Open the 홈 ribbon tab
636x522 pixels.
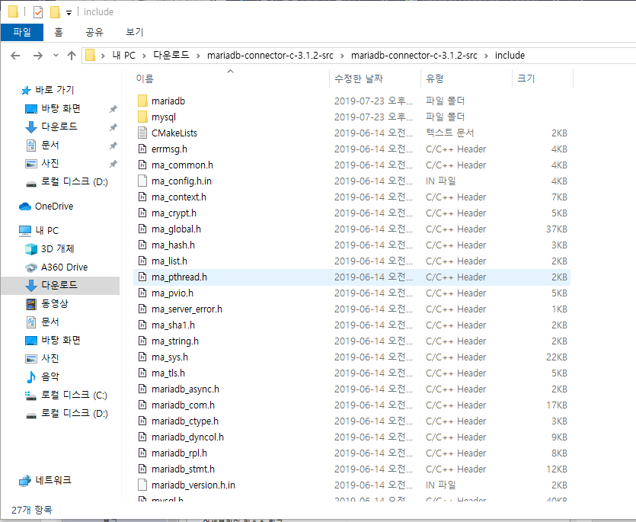[59, 33]
